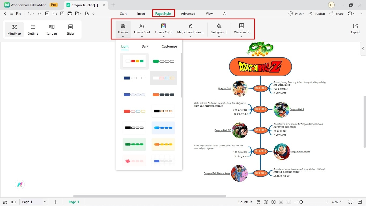The width and height of the screenshot is (366, 206).
Task: Open the Magic hand drawn dropdown
Action: click(x=190, y=29)
